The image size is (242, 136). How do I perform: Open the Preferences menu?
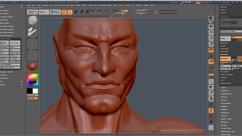coord(102,5)
